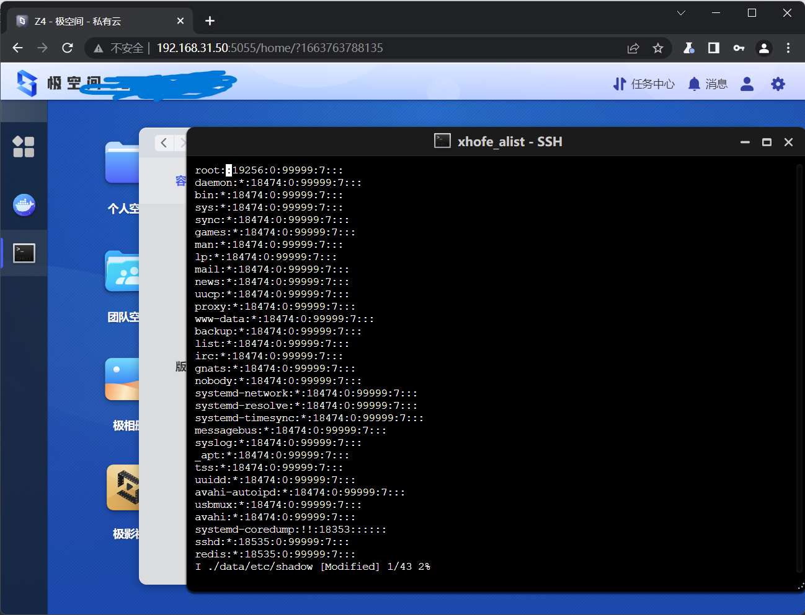Viewport: 805px width, 615px height.
Task: Close the xhofe_alist SSH window
Action: [x=788, y=142]
